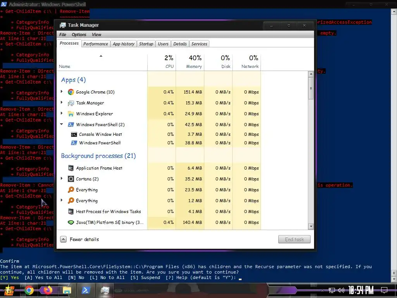Click the Java Platform SE binary icon

[x=71, y=222]
